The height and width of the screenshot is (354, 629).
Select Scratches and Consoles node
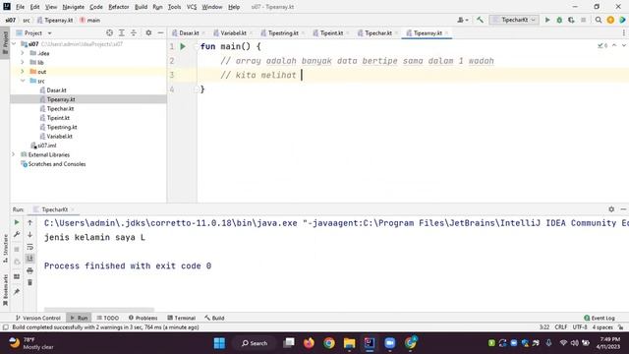pyautogui.click(x=57, y=164)
